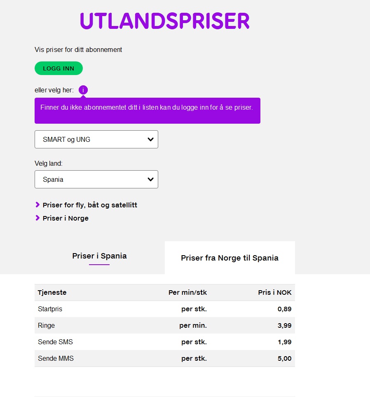Click the chevron beside fly, båt og satellitt

pyautogui.click(x=37, y=204)
